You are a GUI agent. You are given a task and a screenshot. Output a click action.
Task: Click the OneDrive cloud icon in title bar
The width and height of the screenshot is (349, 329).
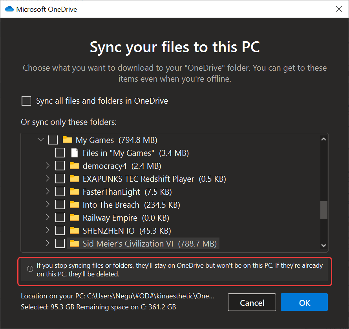(9, 9)
